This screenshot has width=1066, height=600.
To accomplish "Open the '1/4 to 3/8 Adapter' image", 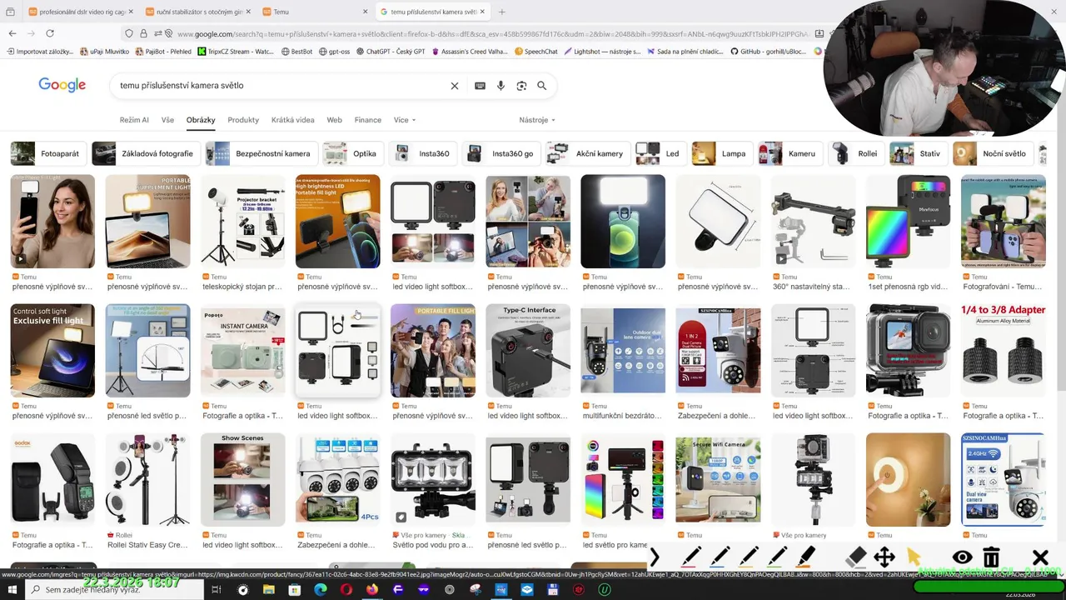I will point(1003,350).
